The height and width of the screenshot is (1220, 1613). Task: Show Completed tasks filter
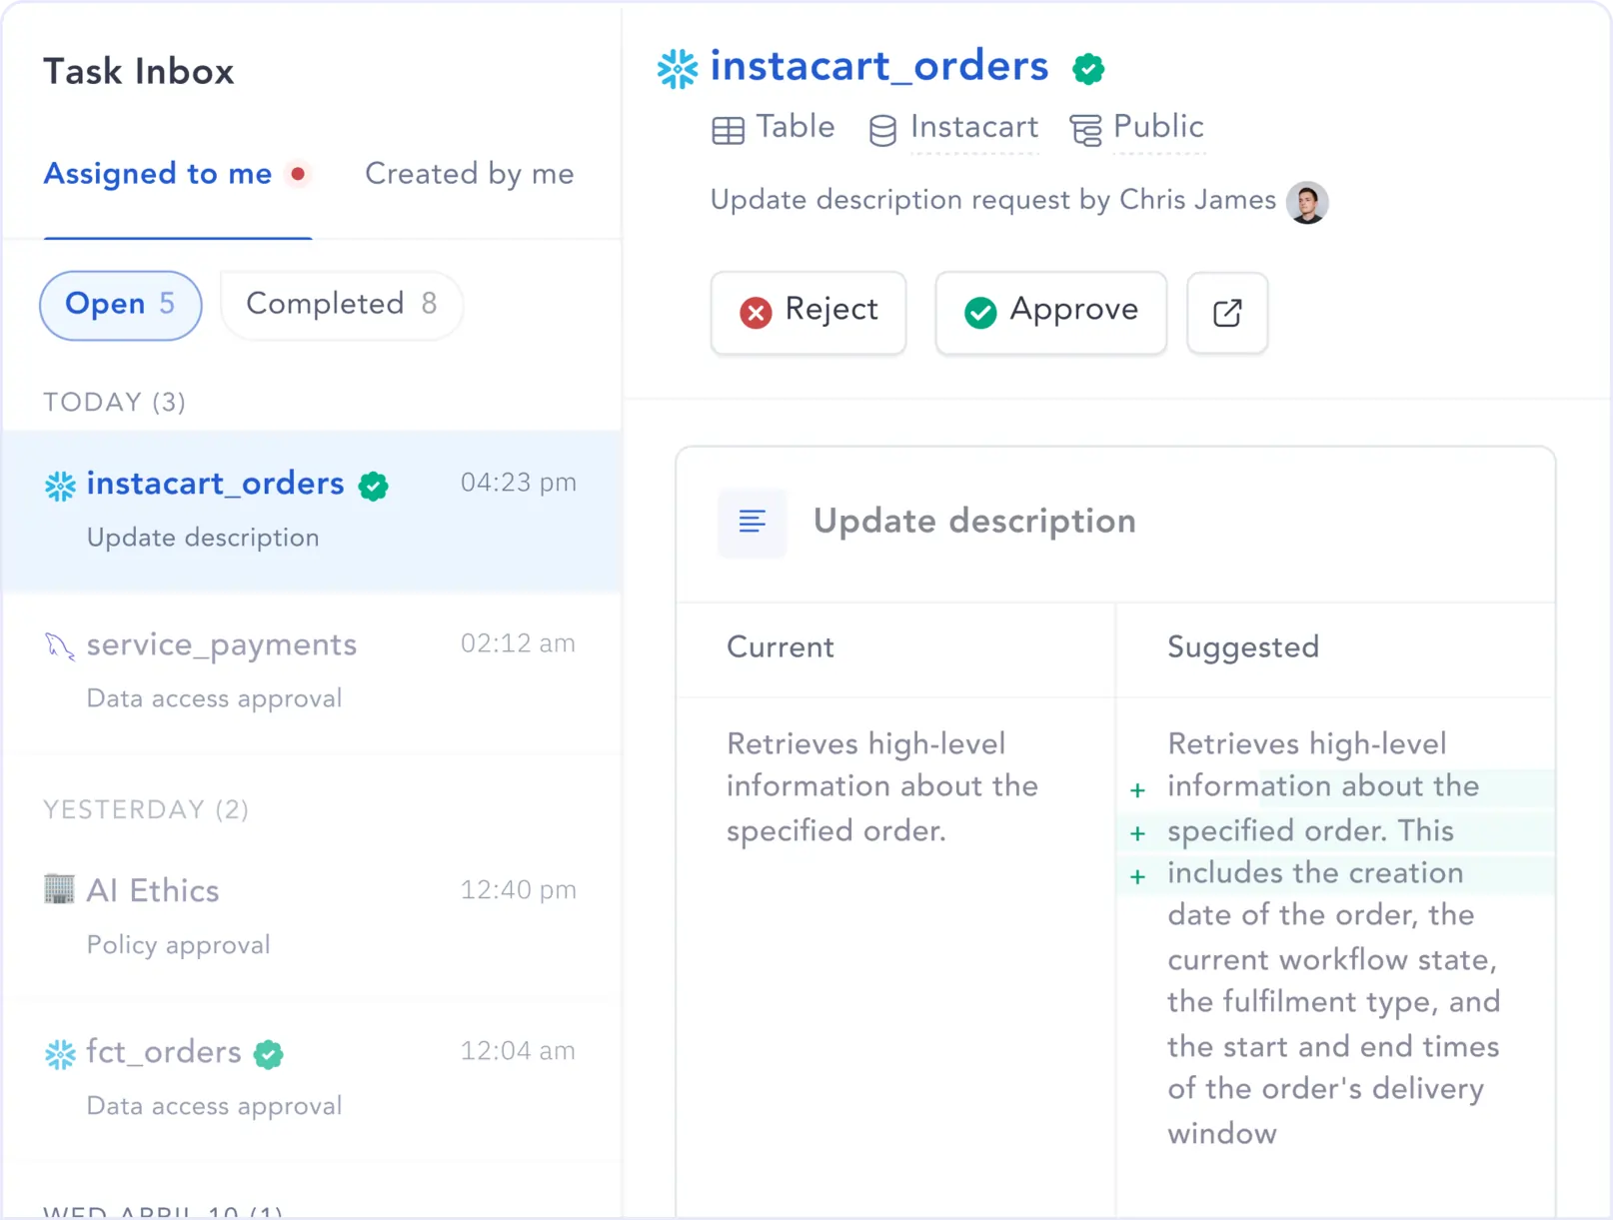click(342, 305)
